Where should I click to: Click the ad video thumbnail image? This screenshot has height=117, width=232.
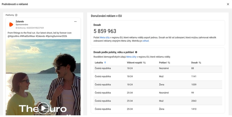point(43,77)
